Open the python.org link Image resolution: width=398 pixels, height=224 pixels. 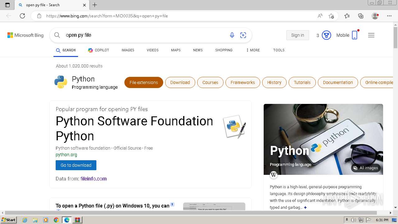pyautogui.click(x=66, y=155)
